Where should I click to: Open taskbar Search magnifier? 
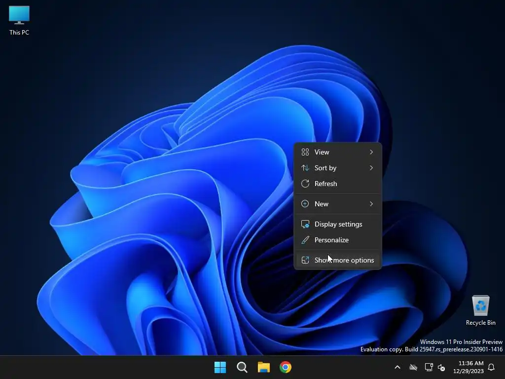242,367
